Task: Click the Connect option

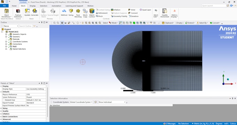Action: point(133,13)
